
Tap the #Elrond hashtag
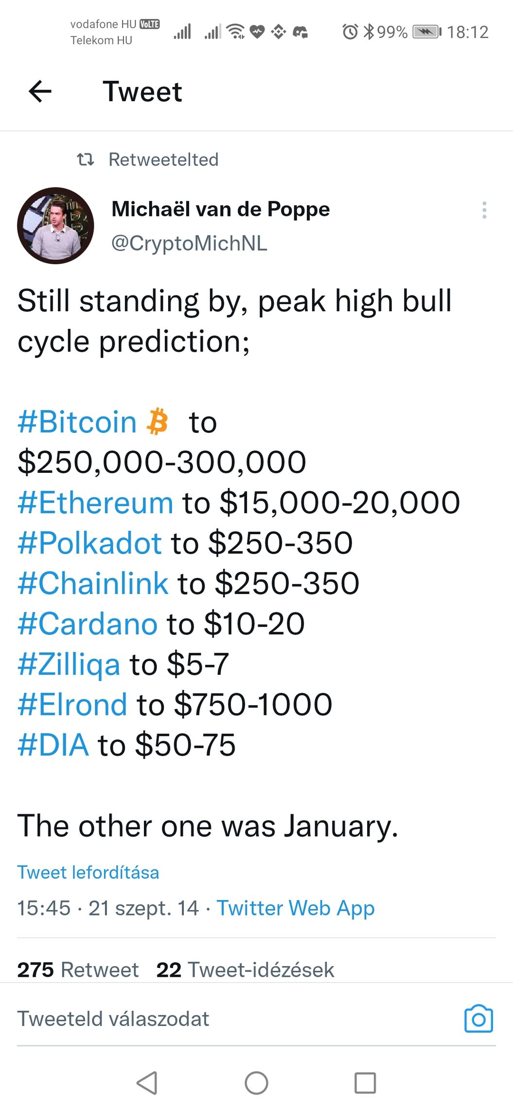tap(72, 705)
